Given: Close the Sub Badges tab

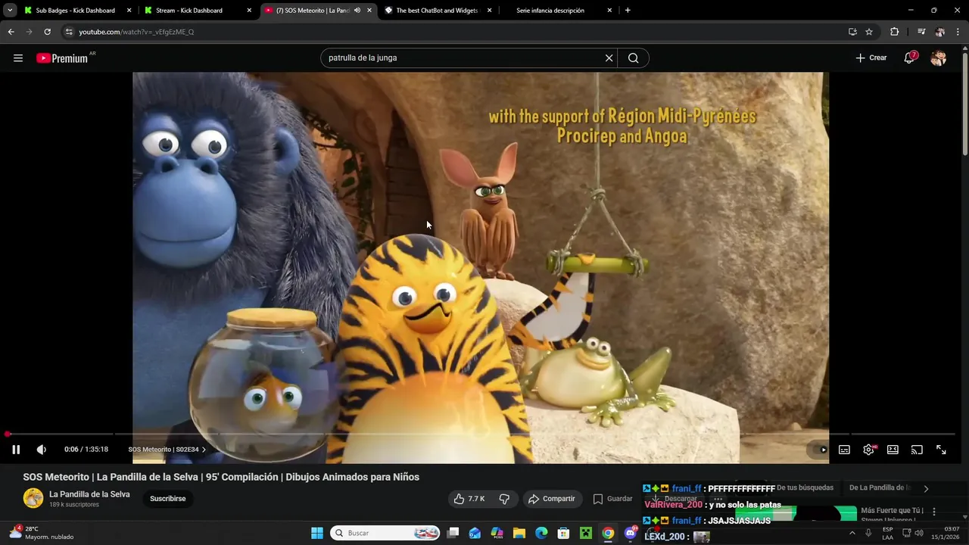Looking at the screenshot, I should 129,11.
